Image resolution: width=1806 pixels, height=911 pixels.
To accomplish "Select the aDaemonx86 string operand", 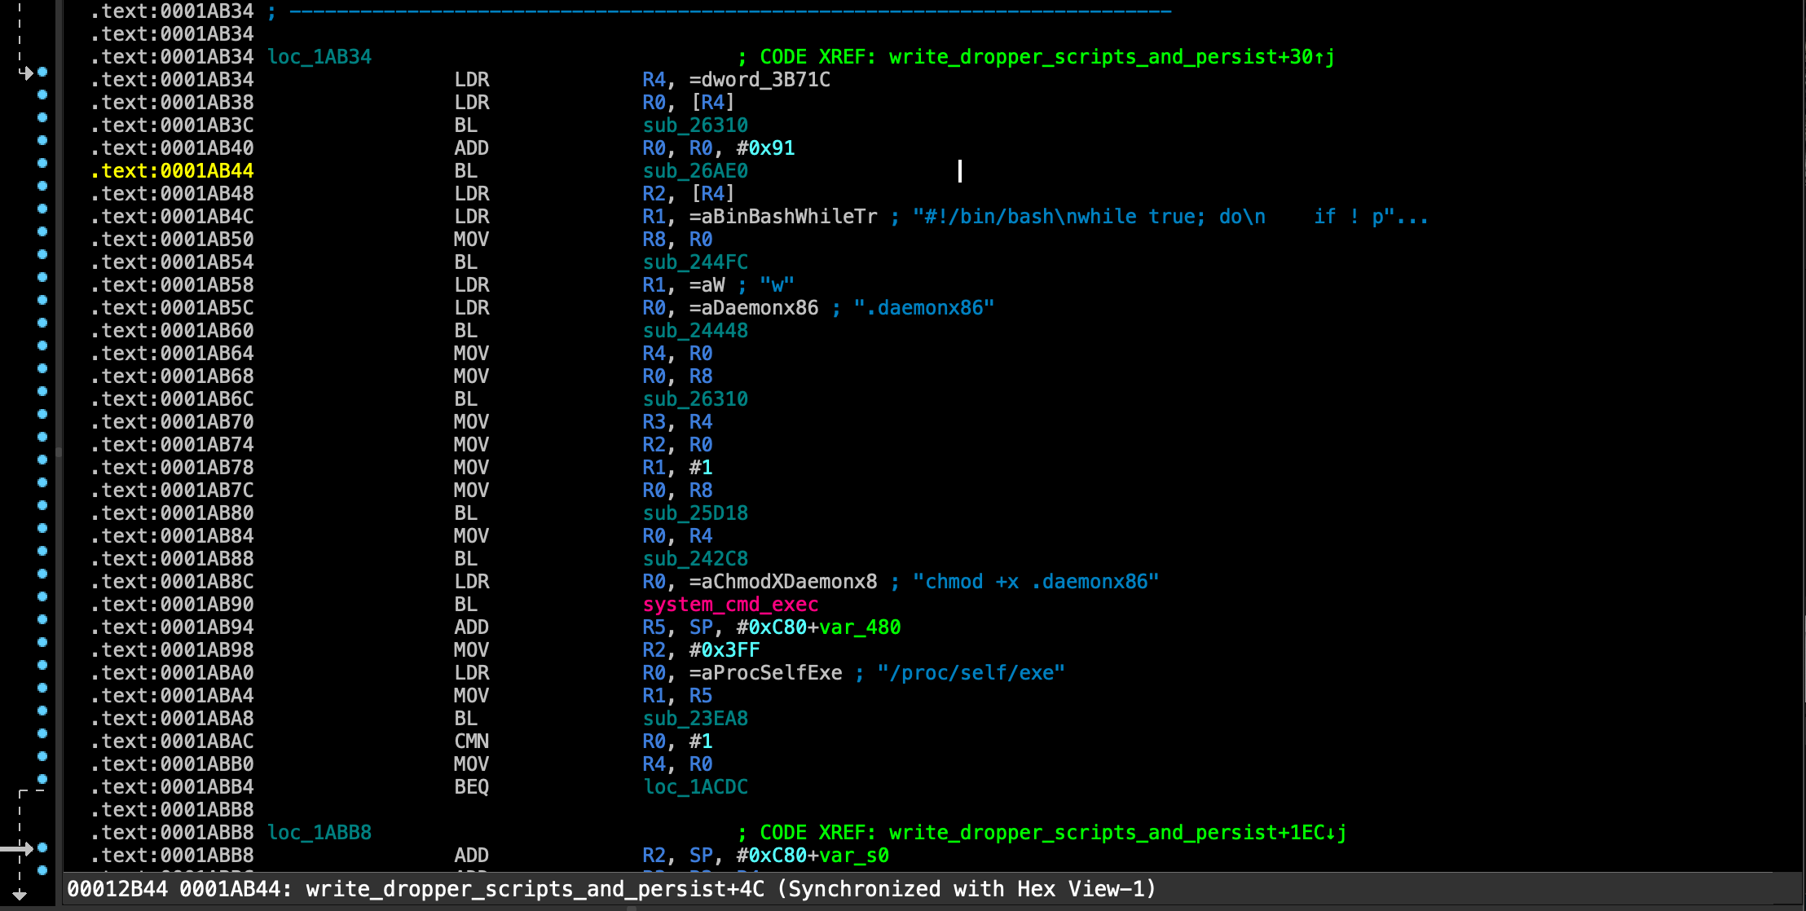I will (x=760, y=308).
